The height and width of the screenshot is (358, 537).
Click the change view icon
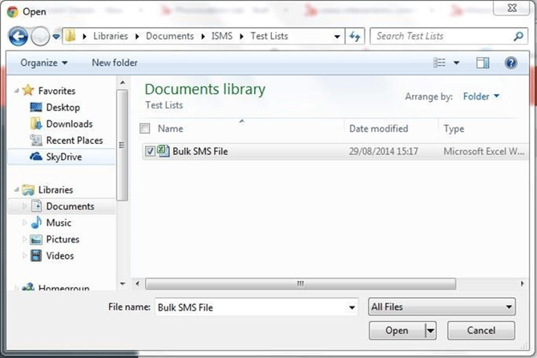point(440,63)
